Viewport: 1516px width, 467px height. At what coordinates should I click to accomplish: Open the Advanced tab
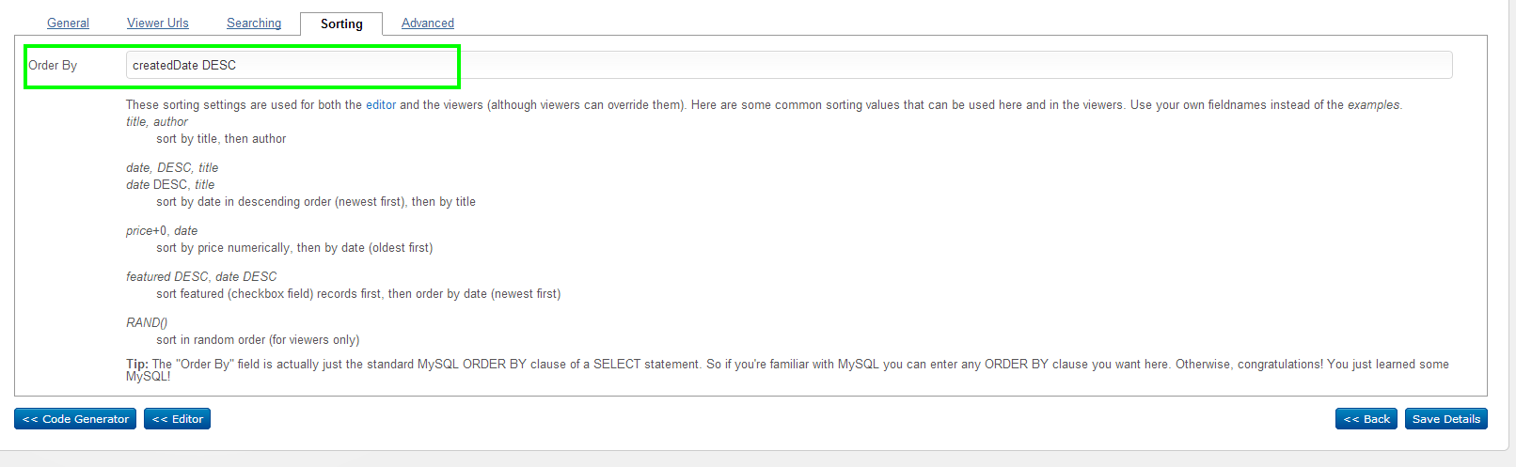click(428, 23)
